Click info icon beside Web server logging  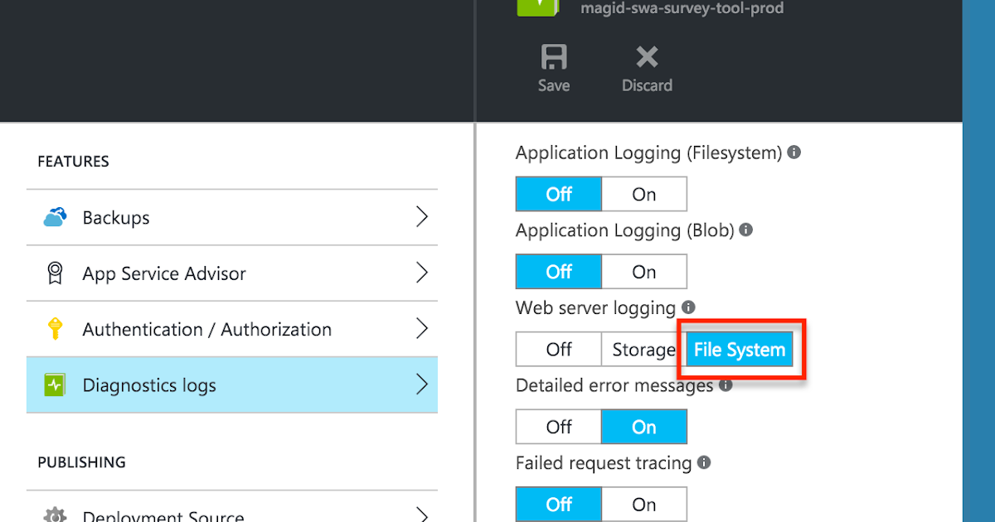[688, 307]
